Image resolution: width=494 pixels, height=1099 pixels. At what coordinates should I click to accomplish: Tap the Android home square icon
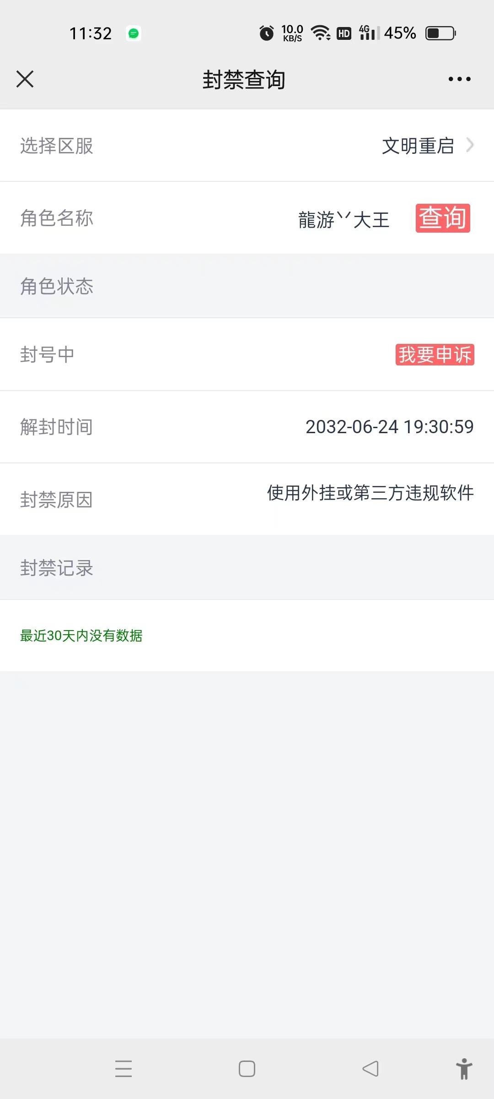click(247, 1069)
